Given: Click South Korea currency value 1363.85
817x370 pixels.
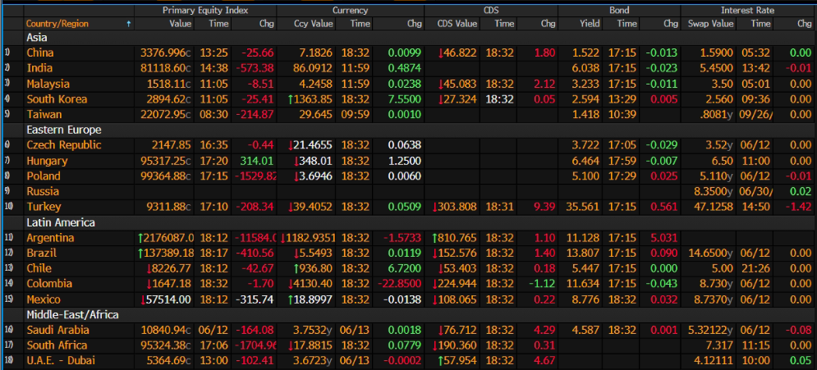Looking at the screenshot, I should pos(312,99).
